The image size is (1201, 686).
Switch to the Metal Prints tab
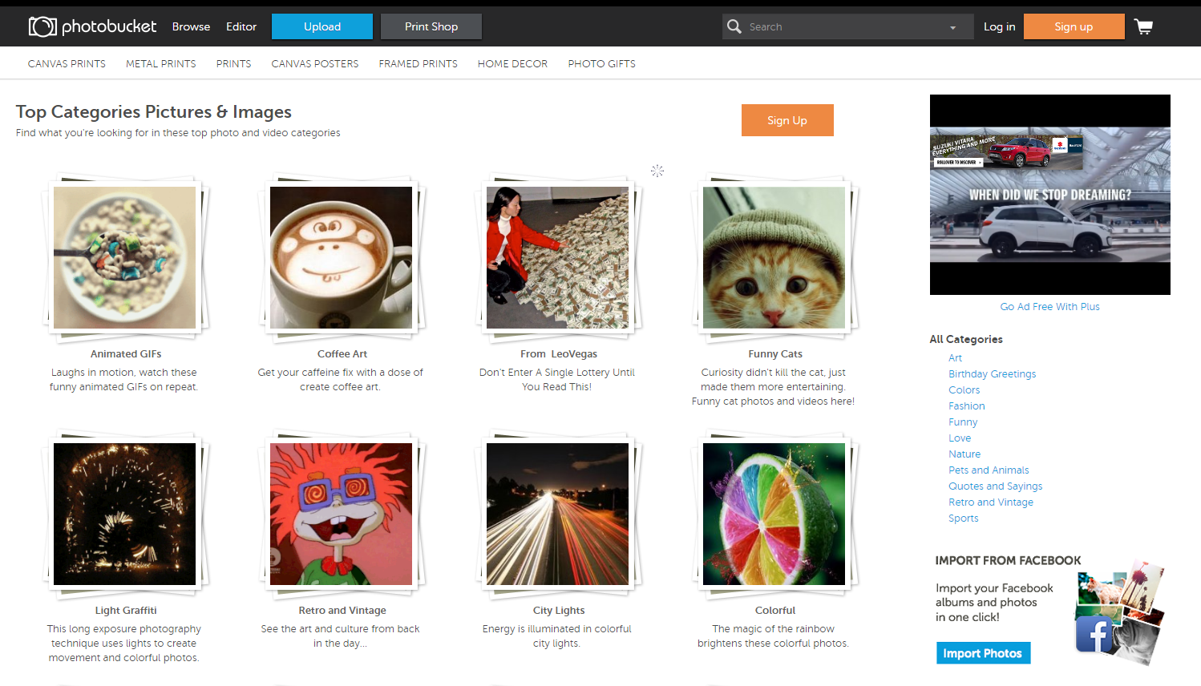[x=160, y=63]
